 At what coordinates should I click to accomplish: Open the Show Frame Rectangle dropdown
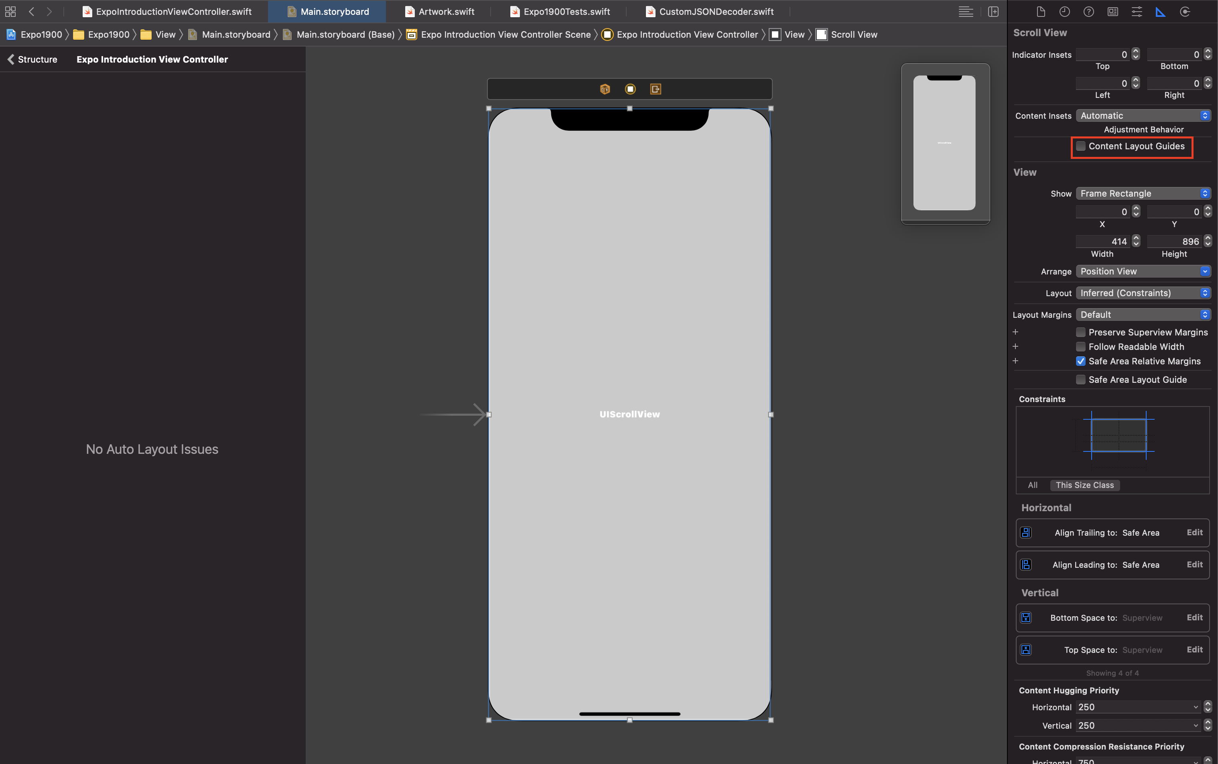[x=1143, y=193]
